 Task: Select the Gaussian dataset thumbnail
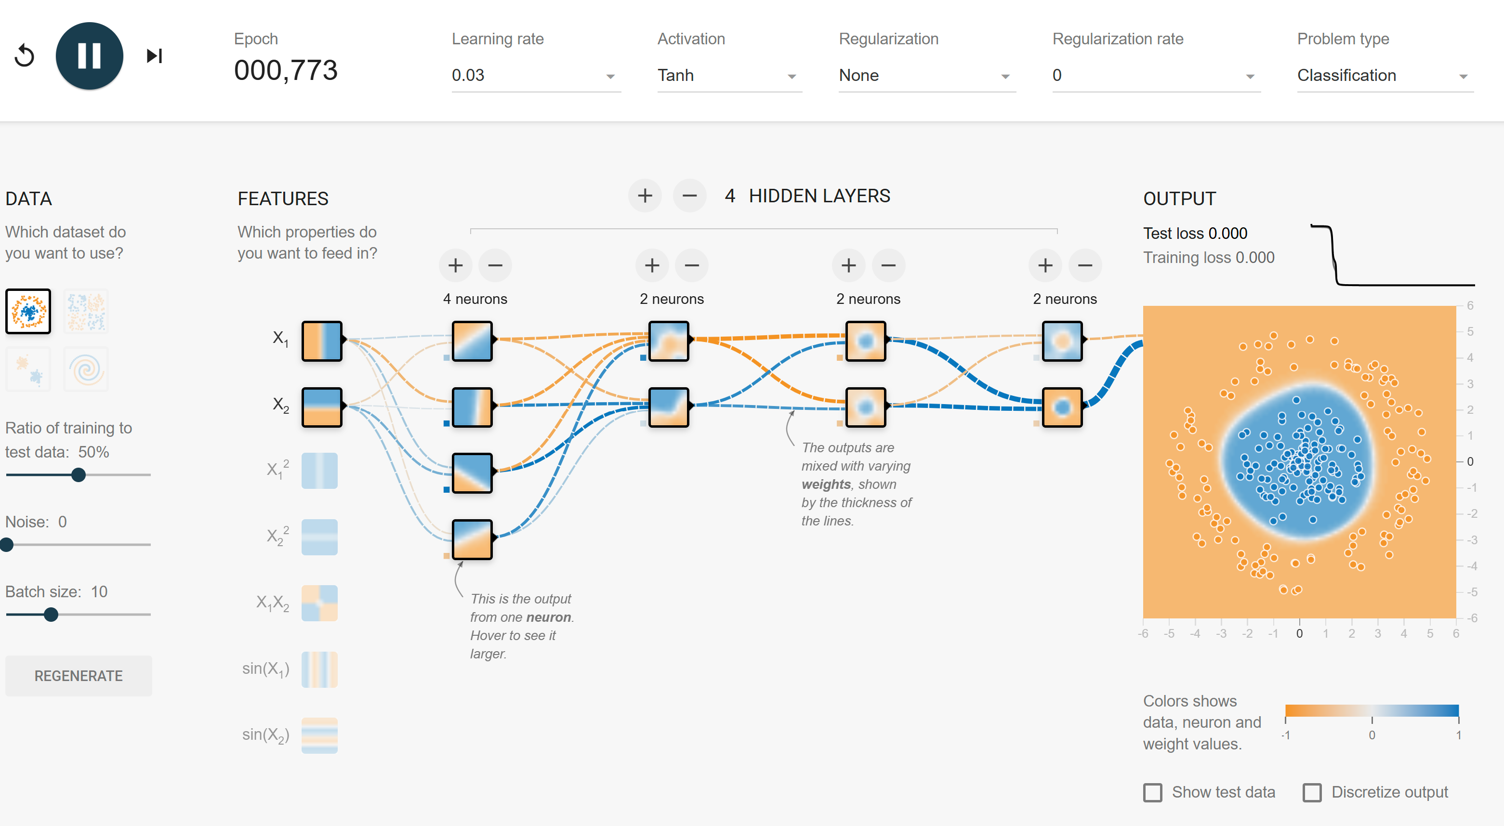click(28, 369)
